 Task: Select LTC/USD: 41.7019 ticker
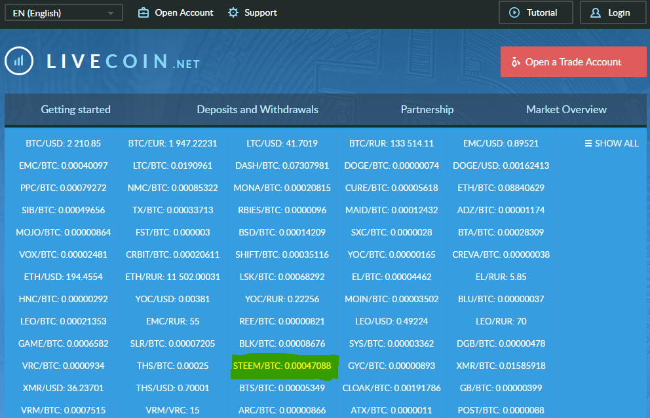tap(282, 144)
